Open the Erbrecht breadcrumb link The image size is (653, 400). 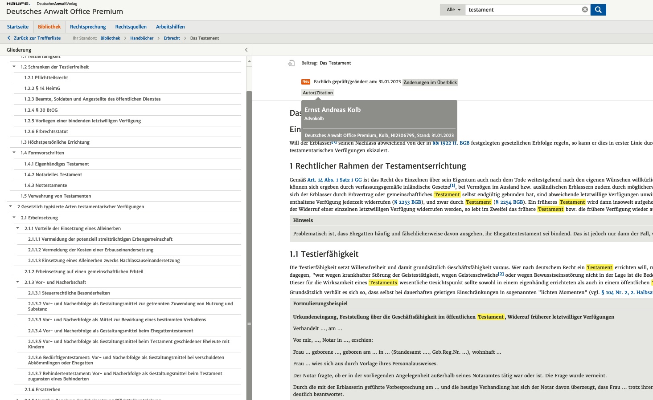[x=172, y=38]
